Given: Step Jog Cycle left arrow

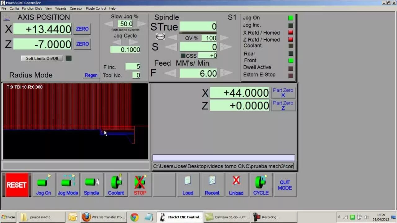Looking at the screenshot, I should (117, 42).
